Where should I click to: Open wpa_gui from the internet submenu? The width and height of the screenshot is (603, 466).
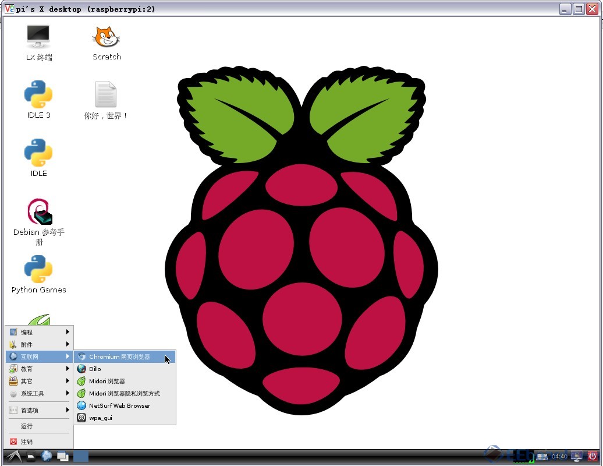coord(100,418)
